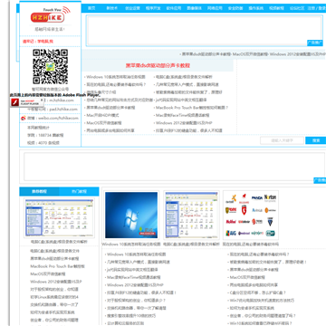Click the Weibo icon beside weibo.com/hzhikecom
Viewport: 326px width, 326px height.
pos(23,119)
